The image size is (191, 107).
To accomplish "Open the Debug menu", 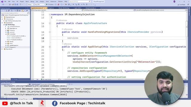I will [x=32, y=1].
